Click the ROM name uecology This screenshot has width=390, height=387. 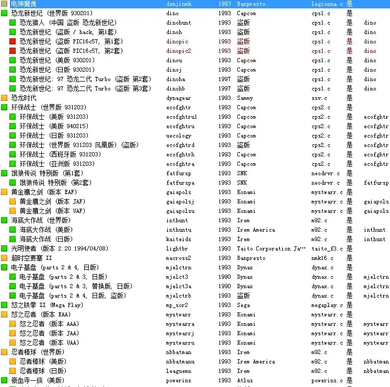pos(179,135)
